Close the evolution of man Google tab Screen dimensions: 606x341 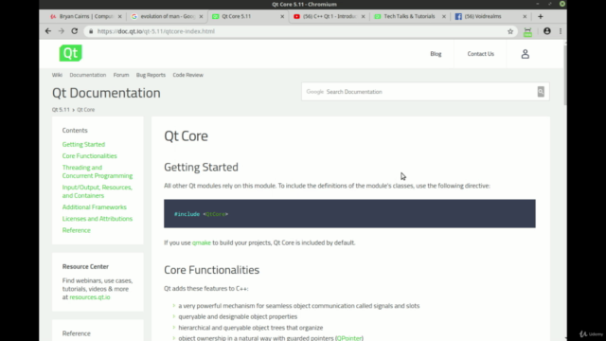coord(201,17)
